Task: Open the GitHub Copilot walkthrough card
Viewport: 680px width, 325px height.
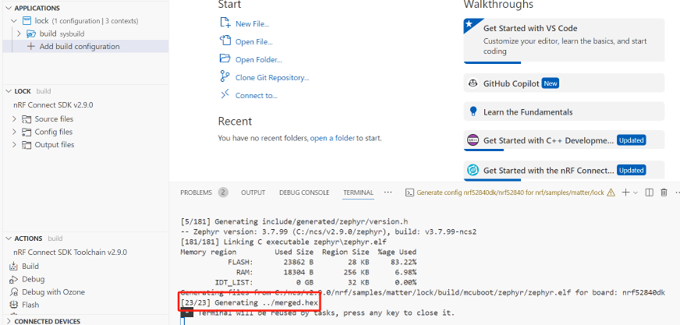Action: [564, 83]
